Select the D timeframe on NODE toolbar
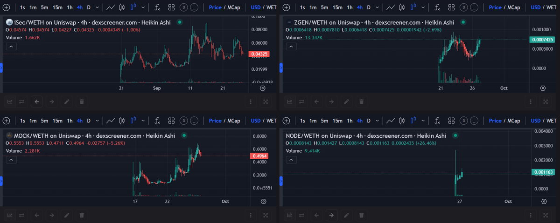Image resolution: width=560 pixels, height=223 pixels. pyautogui.click(x=369, y=121)
